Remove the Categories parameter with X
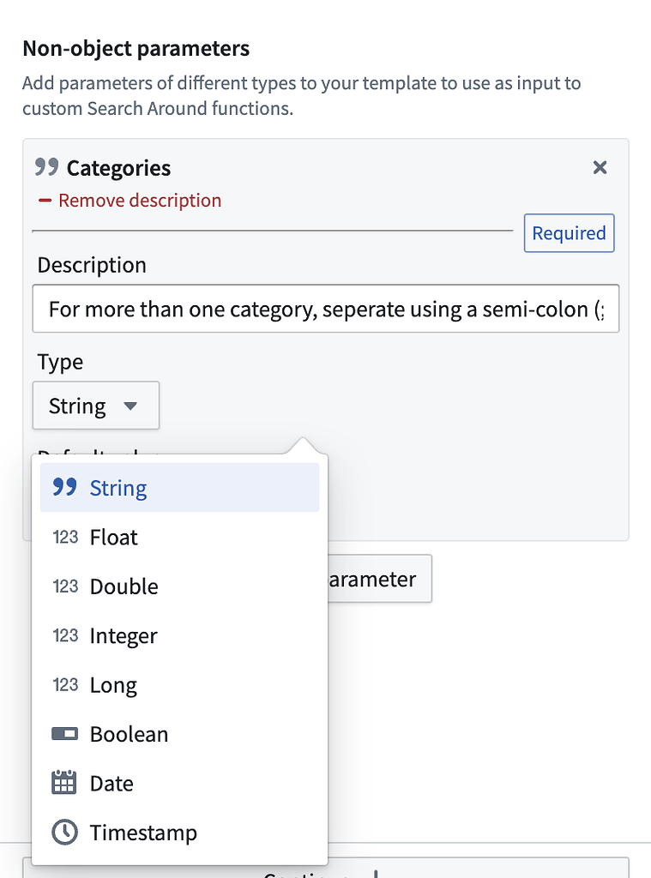Image resolution: width=651 pixels, height=878 pixels. point(600,167)
